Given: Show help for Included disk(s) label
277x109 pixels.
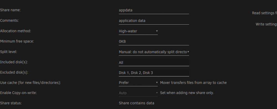Looking at the screenshot, I should point(14,62).
